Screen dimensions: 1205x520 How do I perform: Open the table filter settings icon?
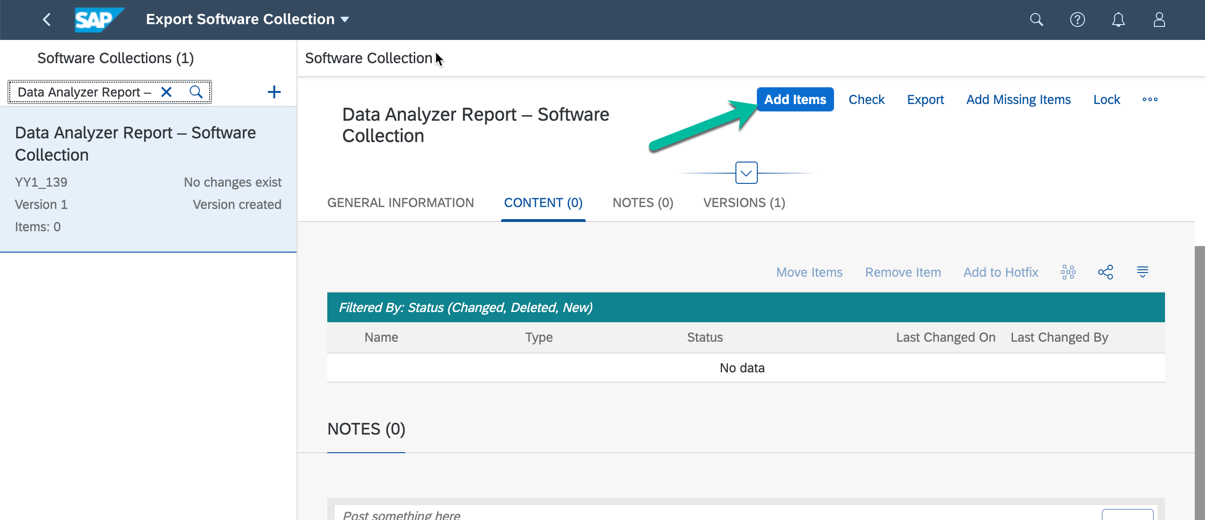(x=1142, y=272)
